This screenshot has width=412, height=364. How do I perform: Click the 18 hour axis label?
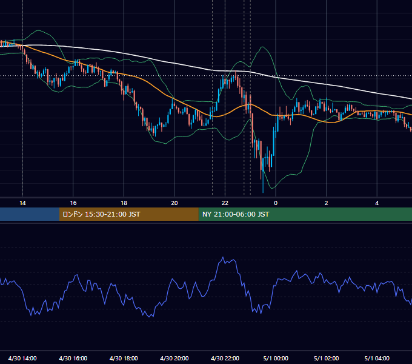pos(124,203)
